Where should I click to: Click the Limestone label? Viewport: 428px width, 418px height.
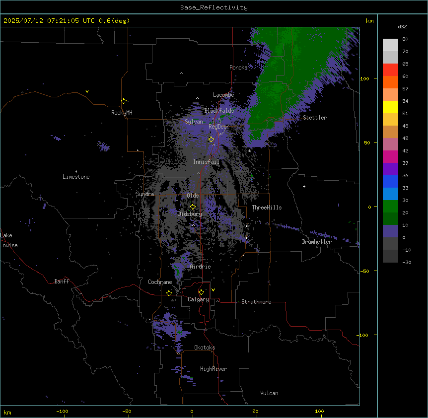point(76,177)
